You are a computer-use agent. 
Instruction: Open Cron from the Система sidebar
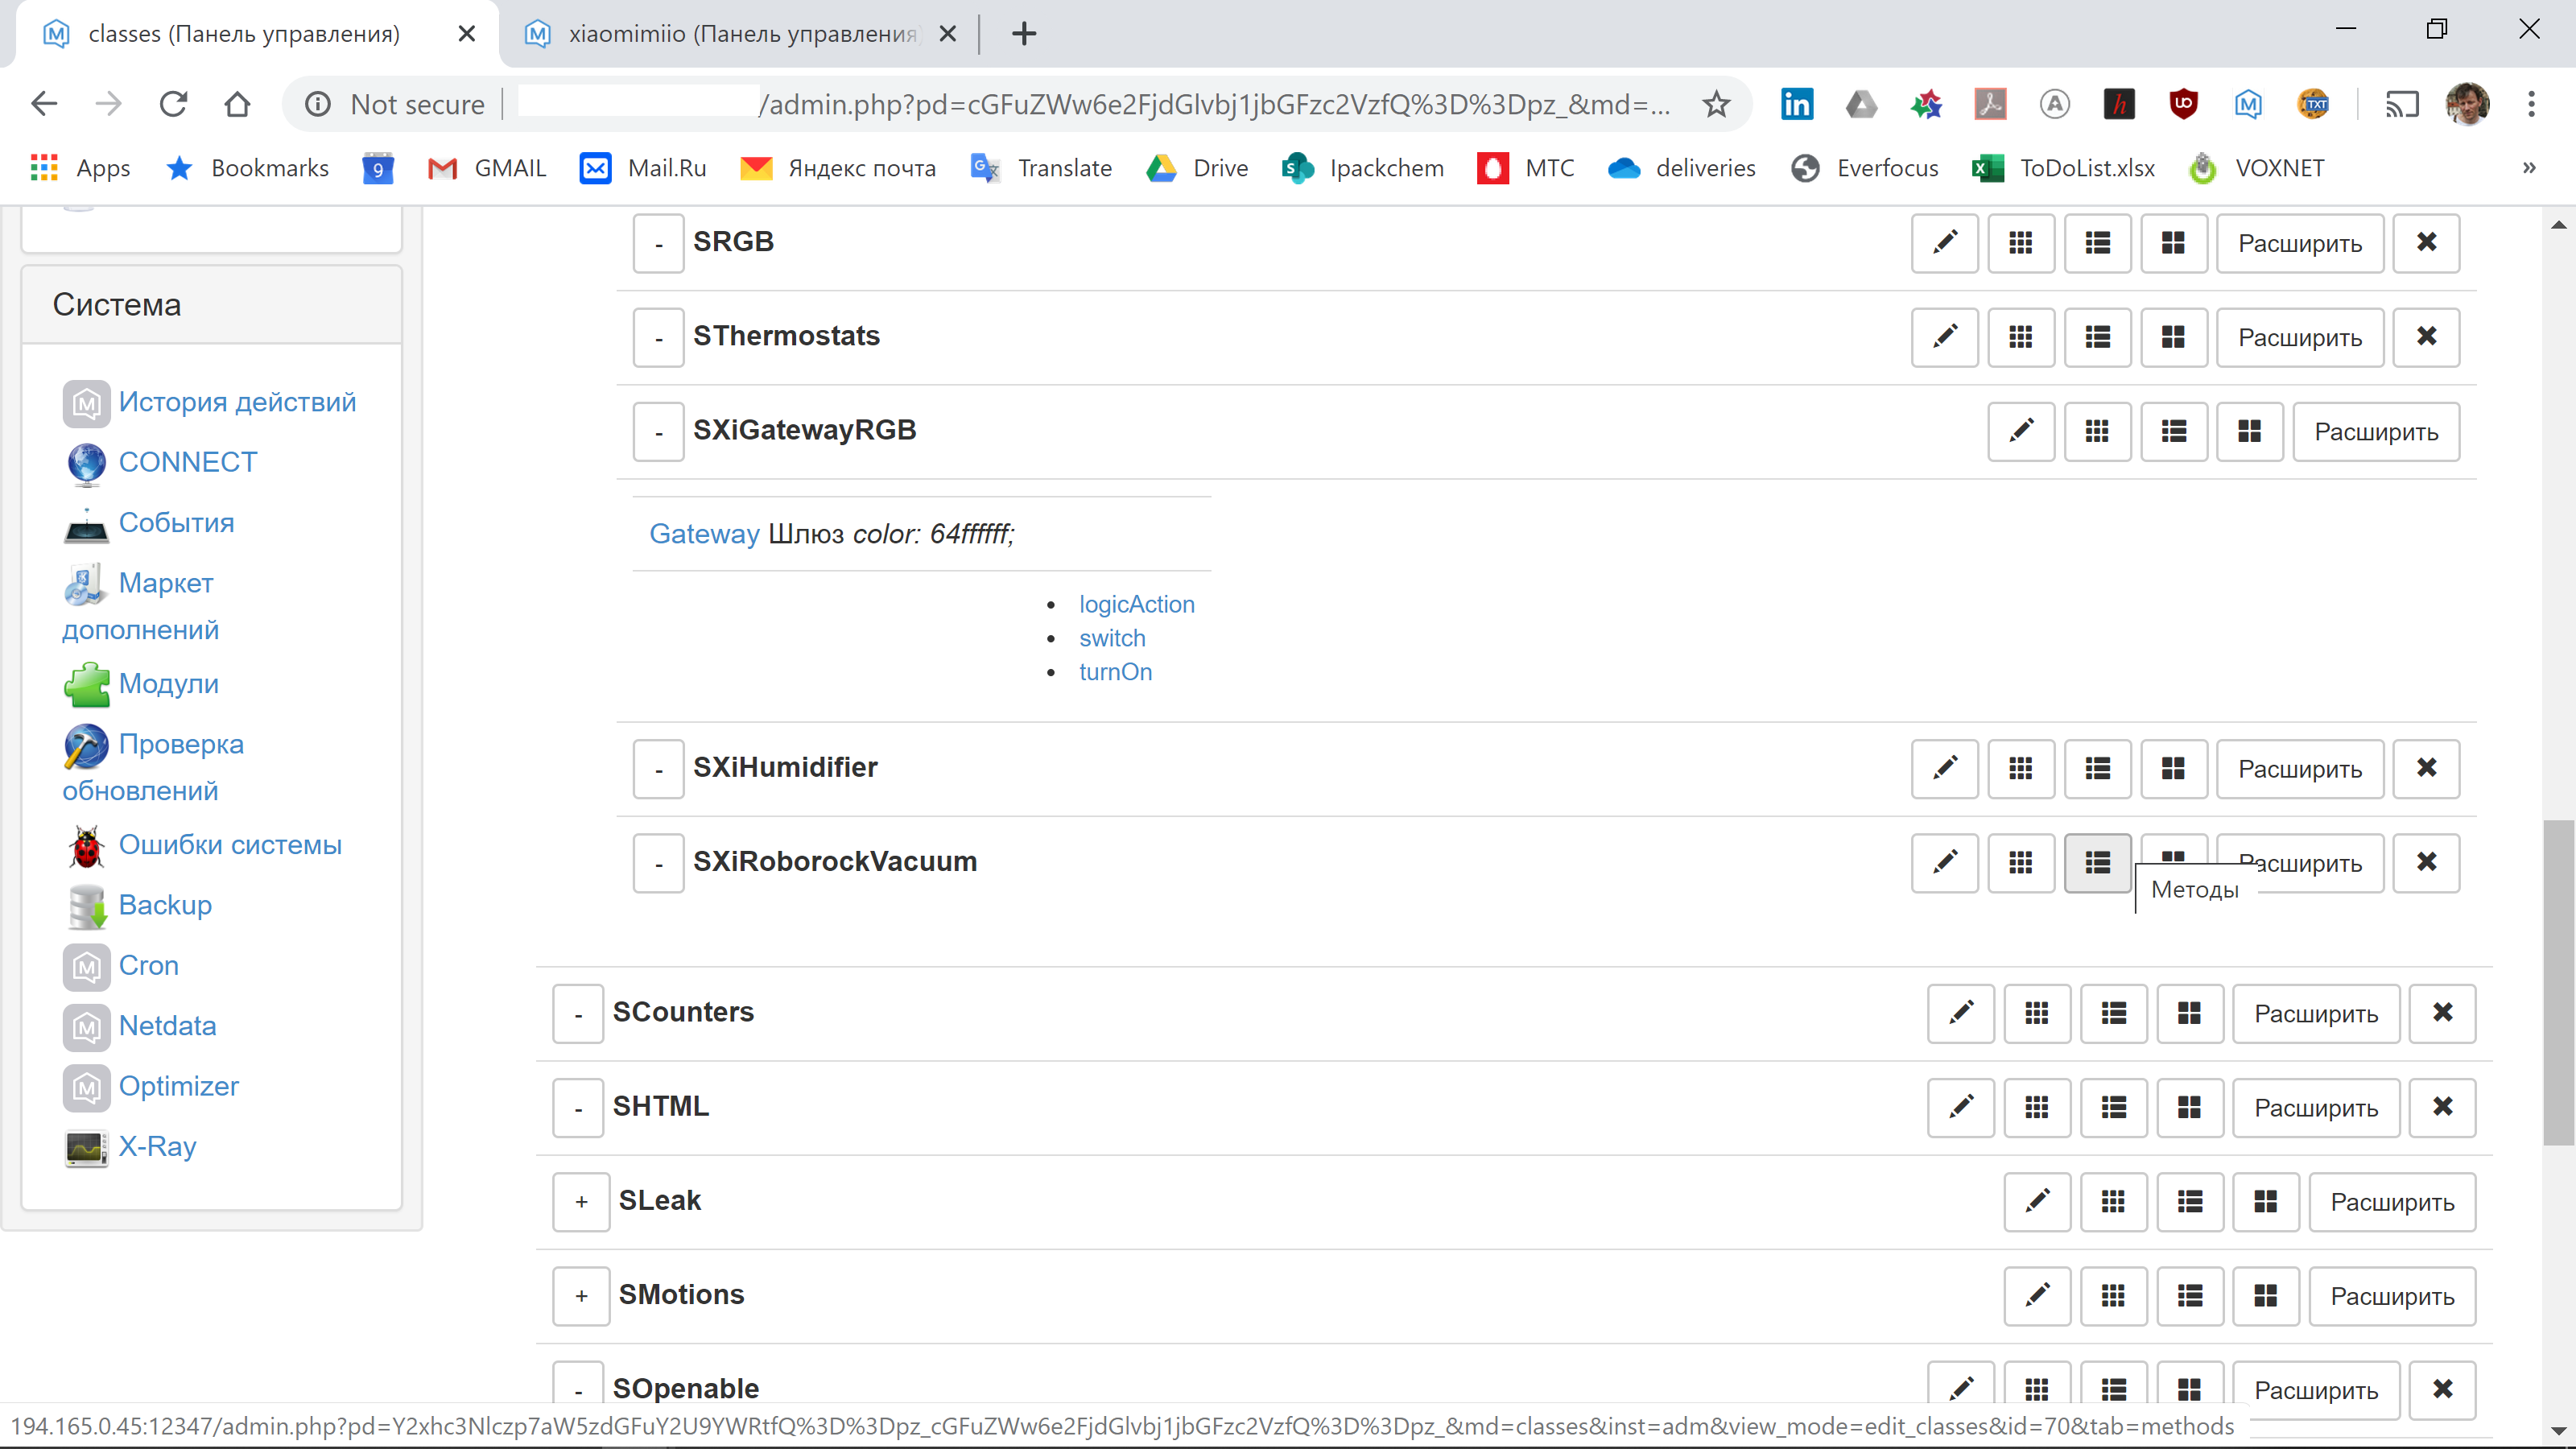point(148,965)
